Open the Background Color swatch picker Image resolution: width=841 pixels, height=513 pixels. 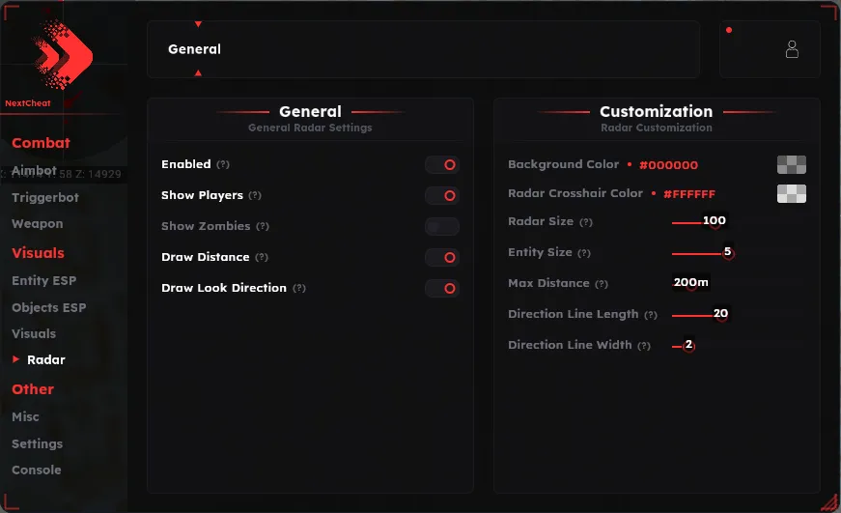(x=792, y=165)
